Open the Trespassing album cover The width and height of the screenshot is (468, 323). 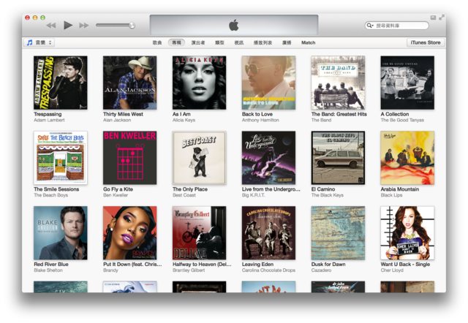pyautogui.click(x=61, y=83)
